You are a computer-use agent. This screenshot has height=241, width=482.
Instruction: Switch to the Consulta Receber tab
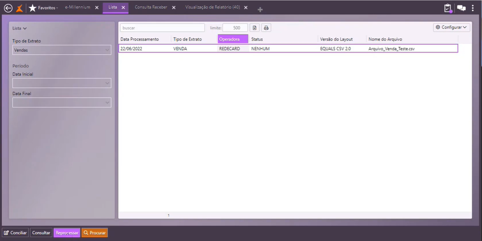point(151,7)
